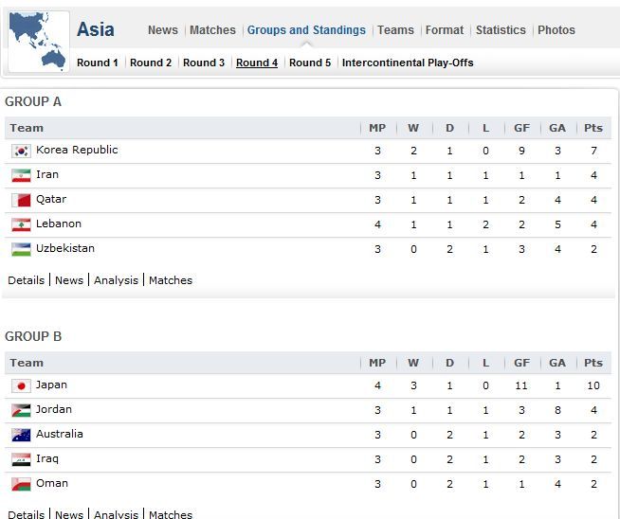Click the Uzbekistan flag icon
The height and width of the screenshot is (519, 620).
[x=21, y=249]
